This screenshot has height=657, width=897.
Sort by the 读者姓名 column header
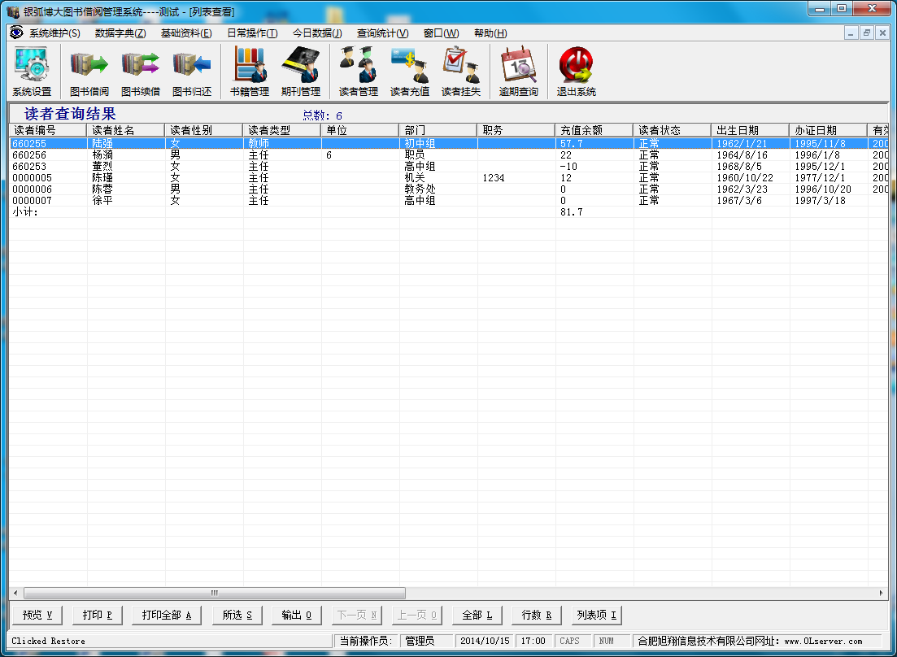click(125, 130)
